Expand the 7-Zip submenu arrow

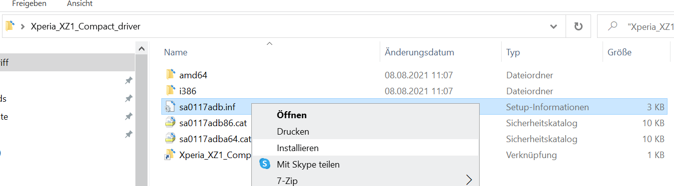tap(469, 180)
